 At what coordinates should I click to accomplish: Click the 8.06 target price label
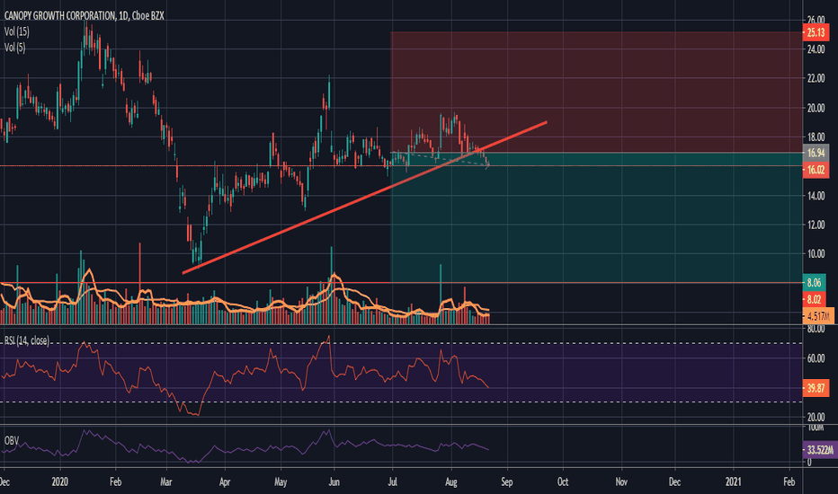[x=814, y=283]
